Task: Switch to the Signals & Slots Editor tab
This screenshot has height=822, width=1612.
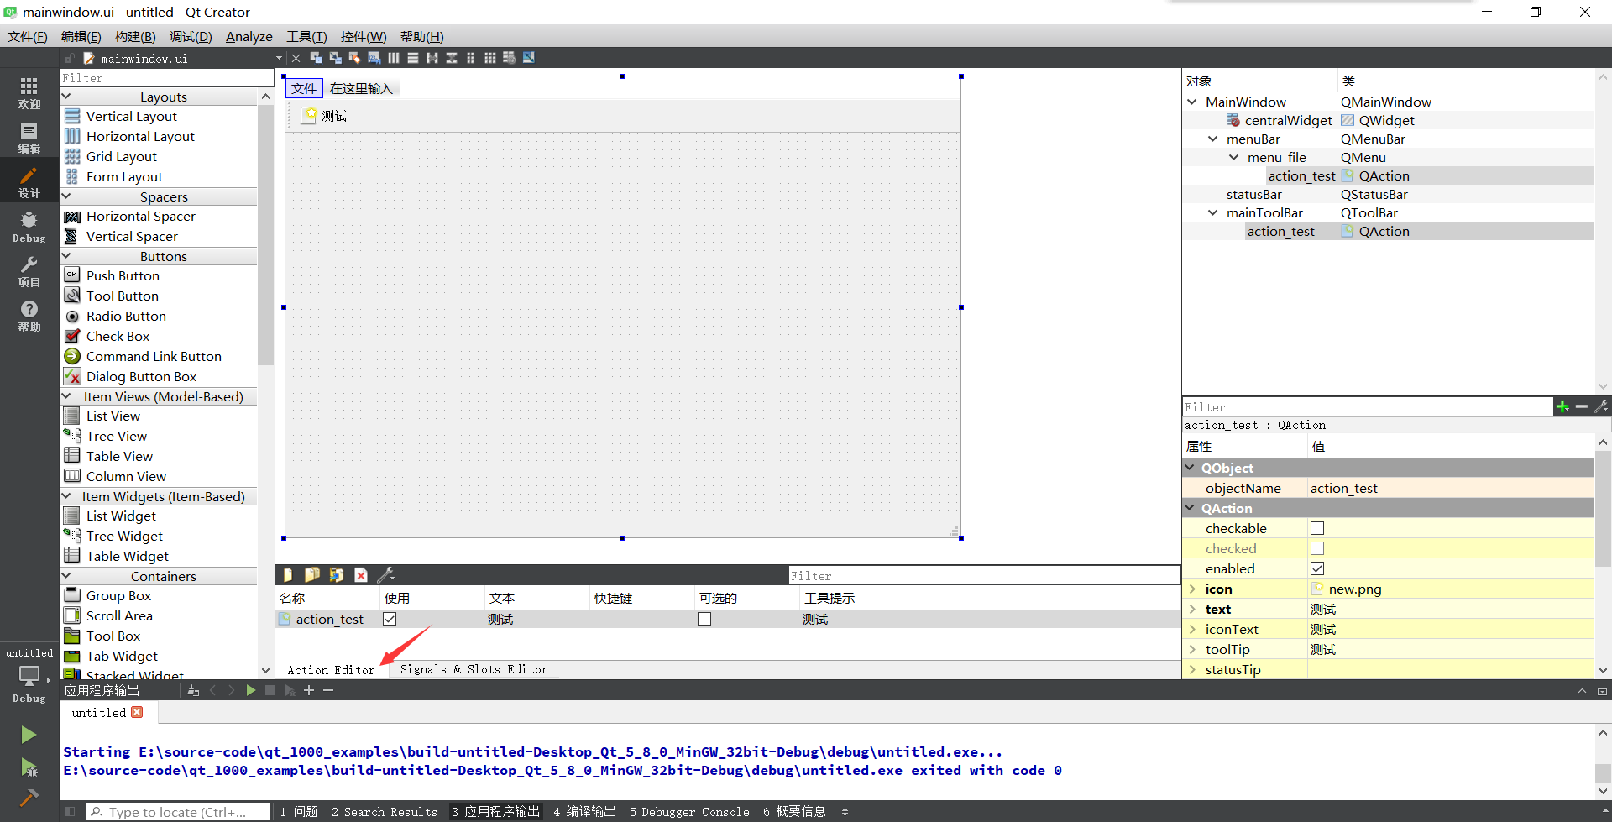Action: coord(474,669)
